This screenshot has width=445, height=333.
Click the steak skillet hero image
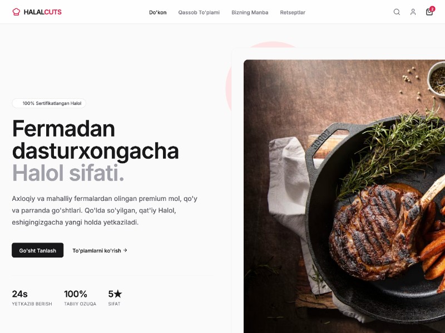click(x=344, y=196)
